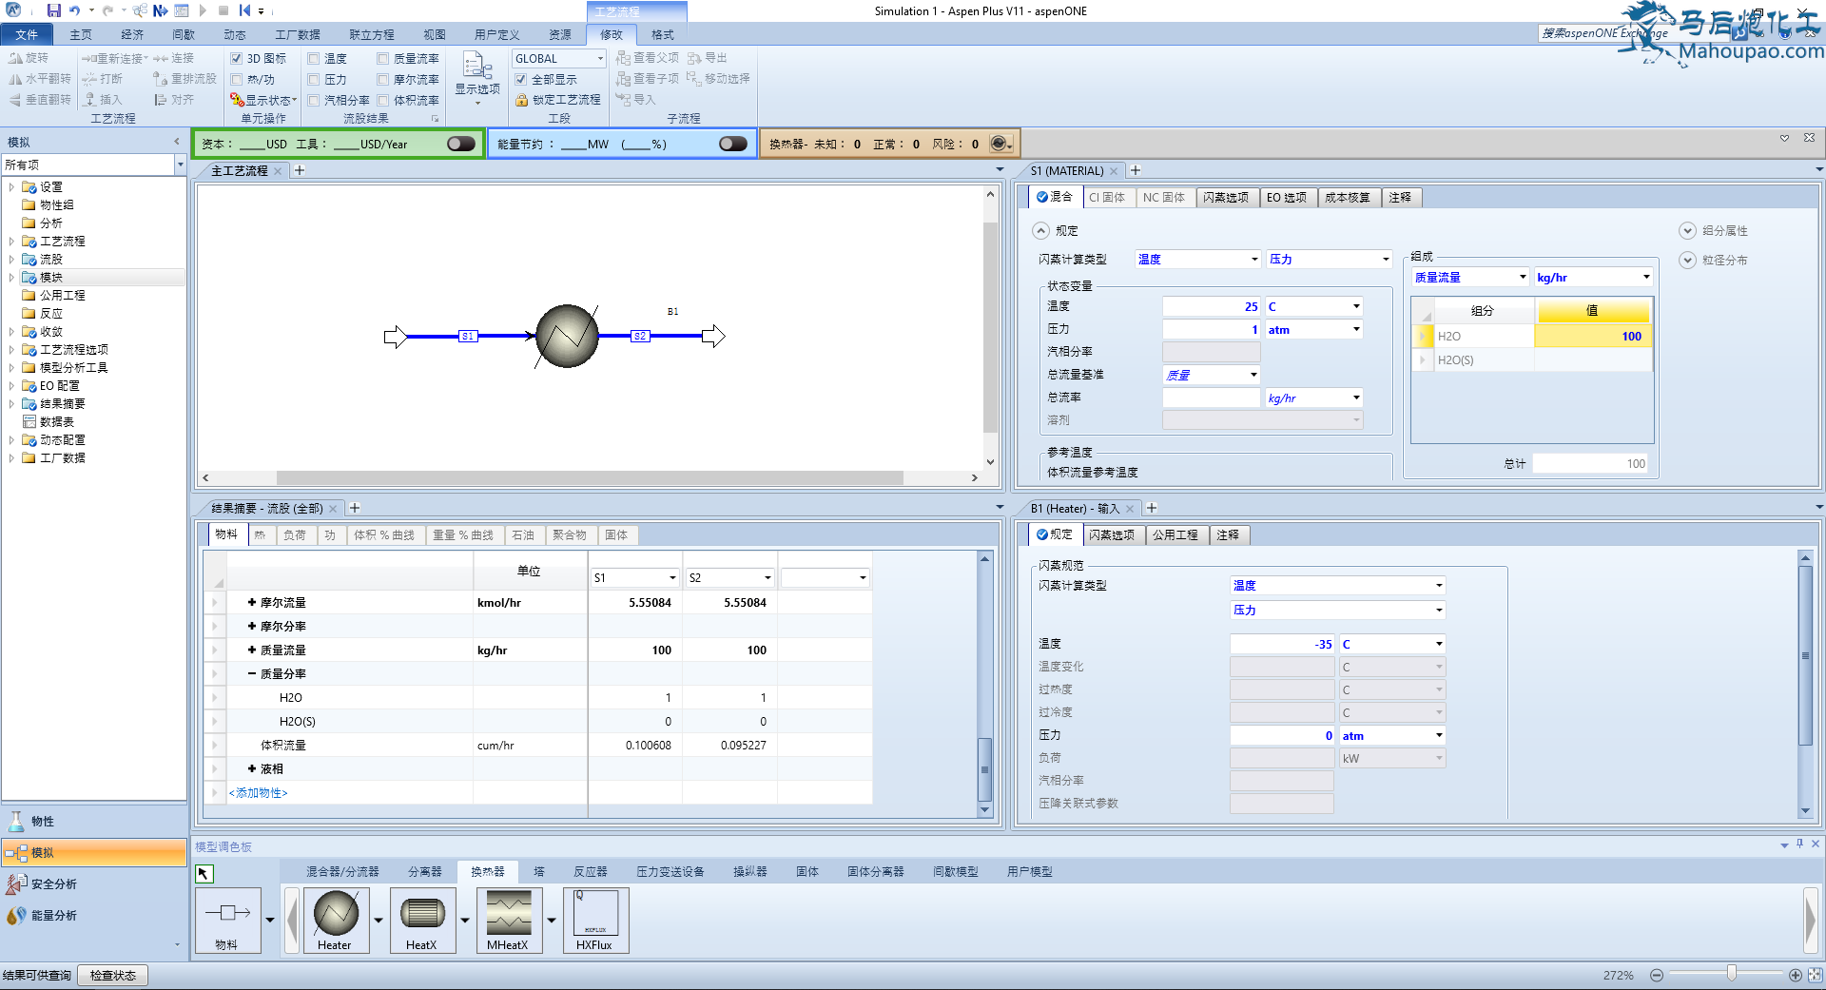The image size is (1826, 990).
Task: Click the Simulation (模拟) environment button
Action: click(93, 852)
